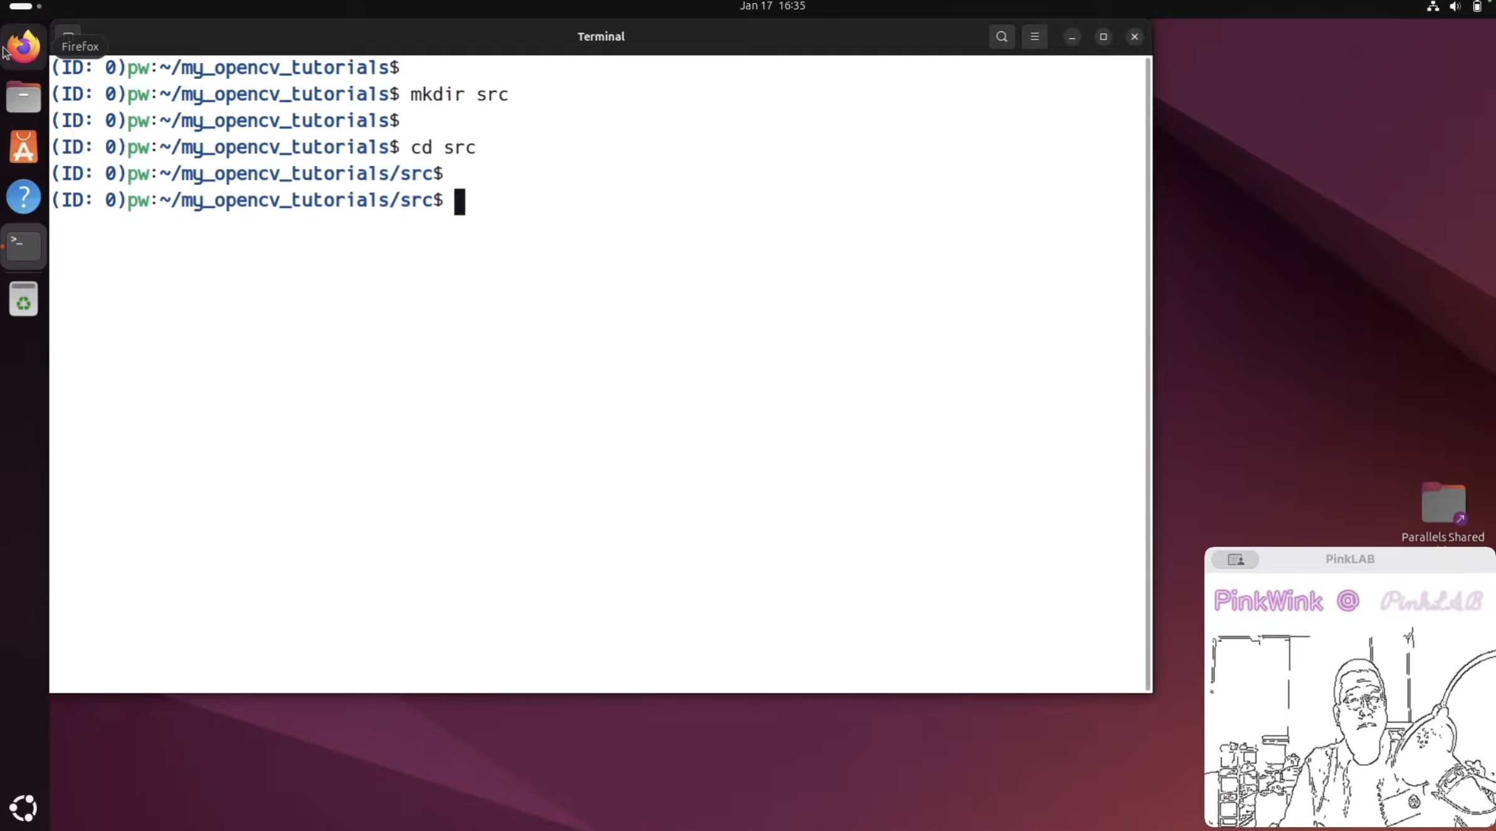
Task: Click the terminal search icon
Action: (x=1001, y=36)
